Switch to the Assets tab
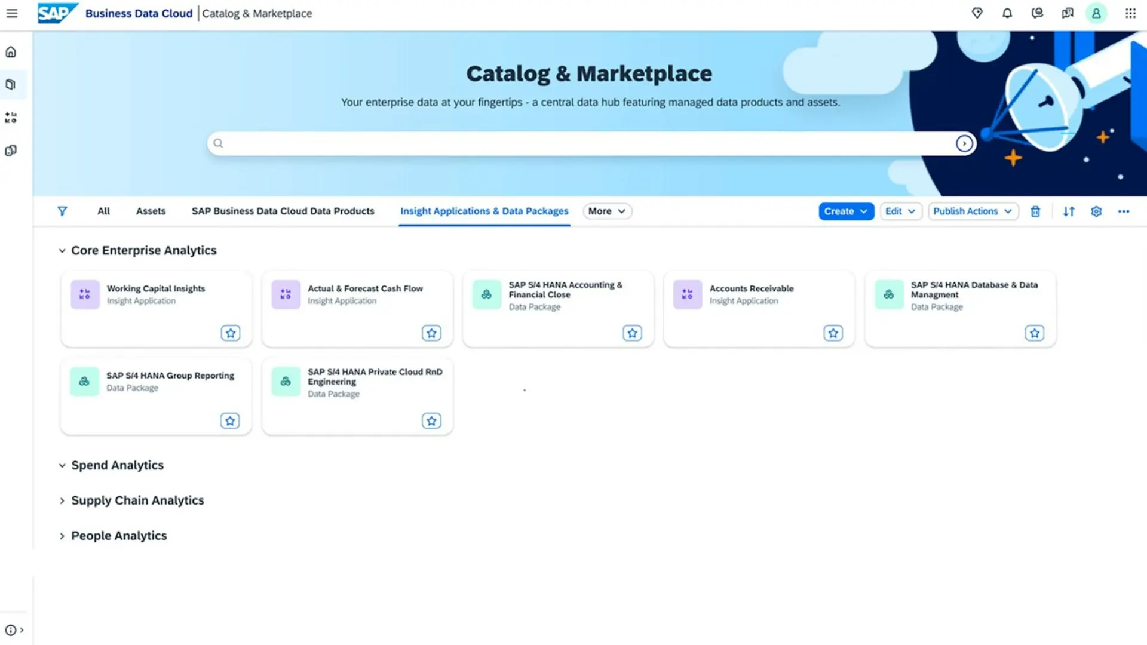This screenshot has height=645, width=1147. (x=151, y=211)
